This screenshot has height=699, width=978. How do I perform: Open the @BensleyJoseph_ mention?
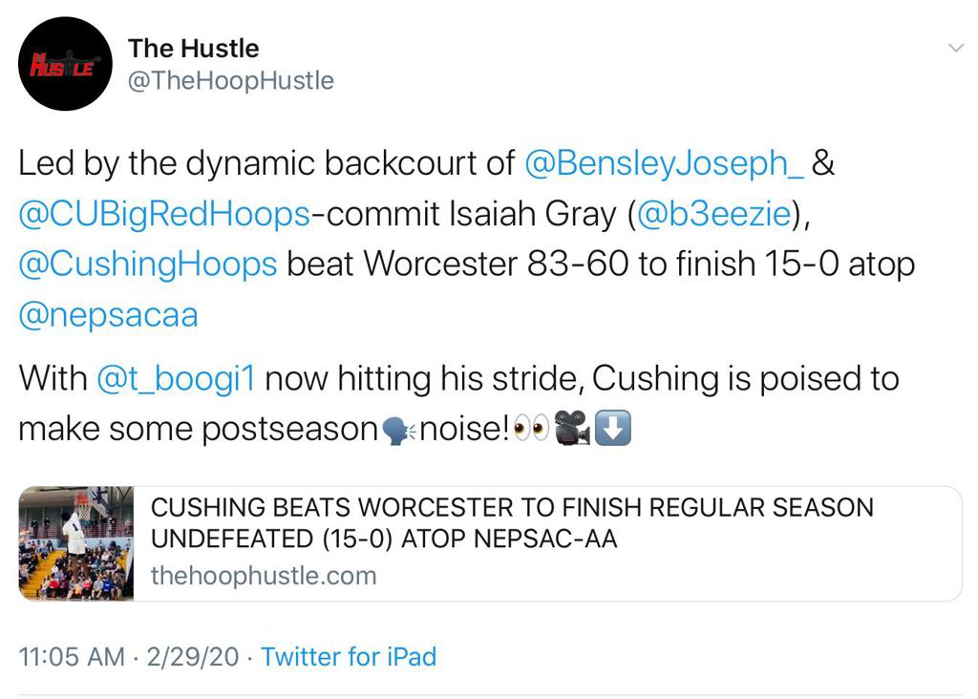[x=665, y=163]
